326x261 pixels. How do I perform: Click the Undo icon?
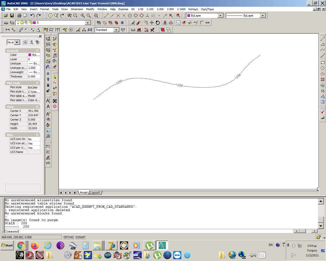[x=32, y=15]
